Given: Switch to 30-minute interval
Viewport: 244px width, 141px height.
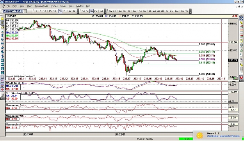Looking at the screenshot, I should pos(55,11).
